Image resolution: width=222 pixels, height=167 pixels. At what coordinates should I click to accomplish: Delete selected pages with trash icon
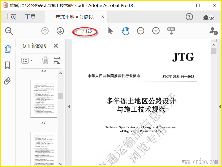[45, 60]
